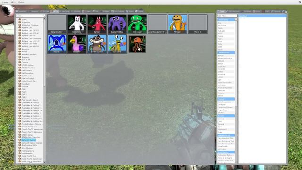Open the FNaF Security Breach category
Image resolution: width=302 pixels, height=170 pixels.
30,100
